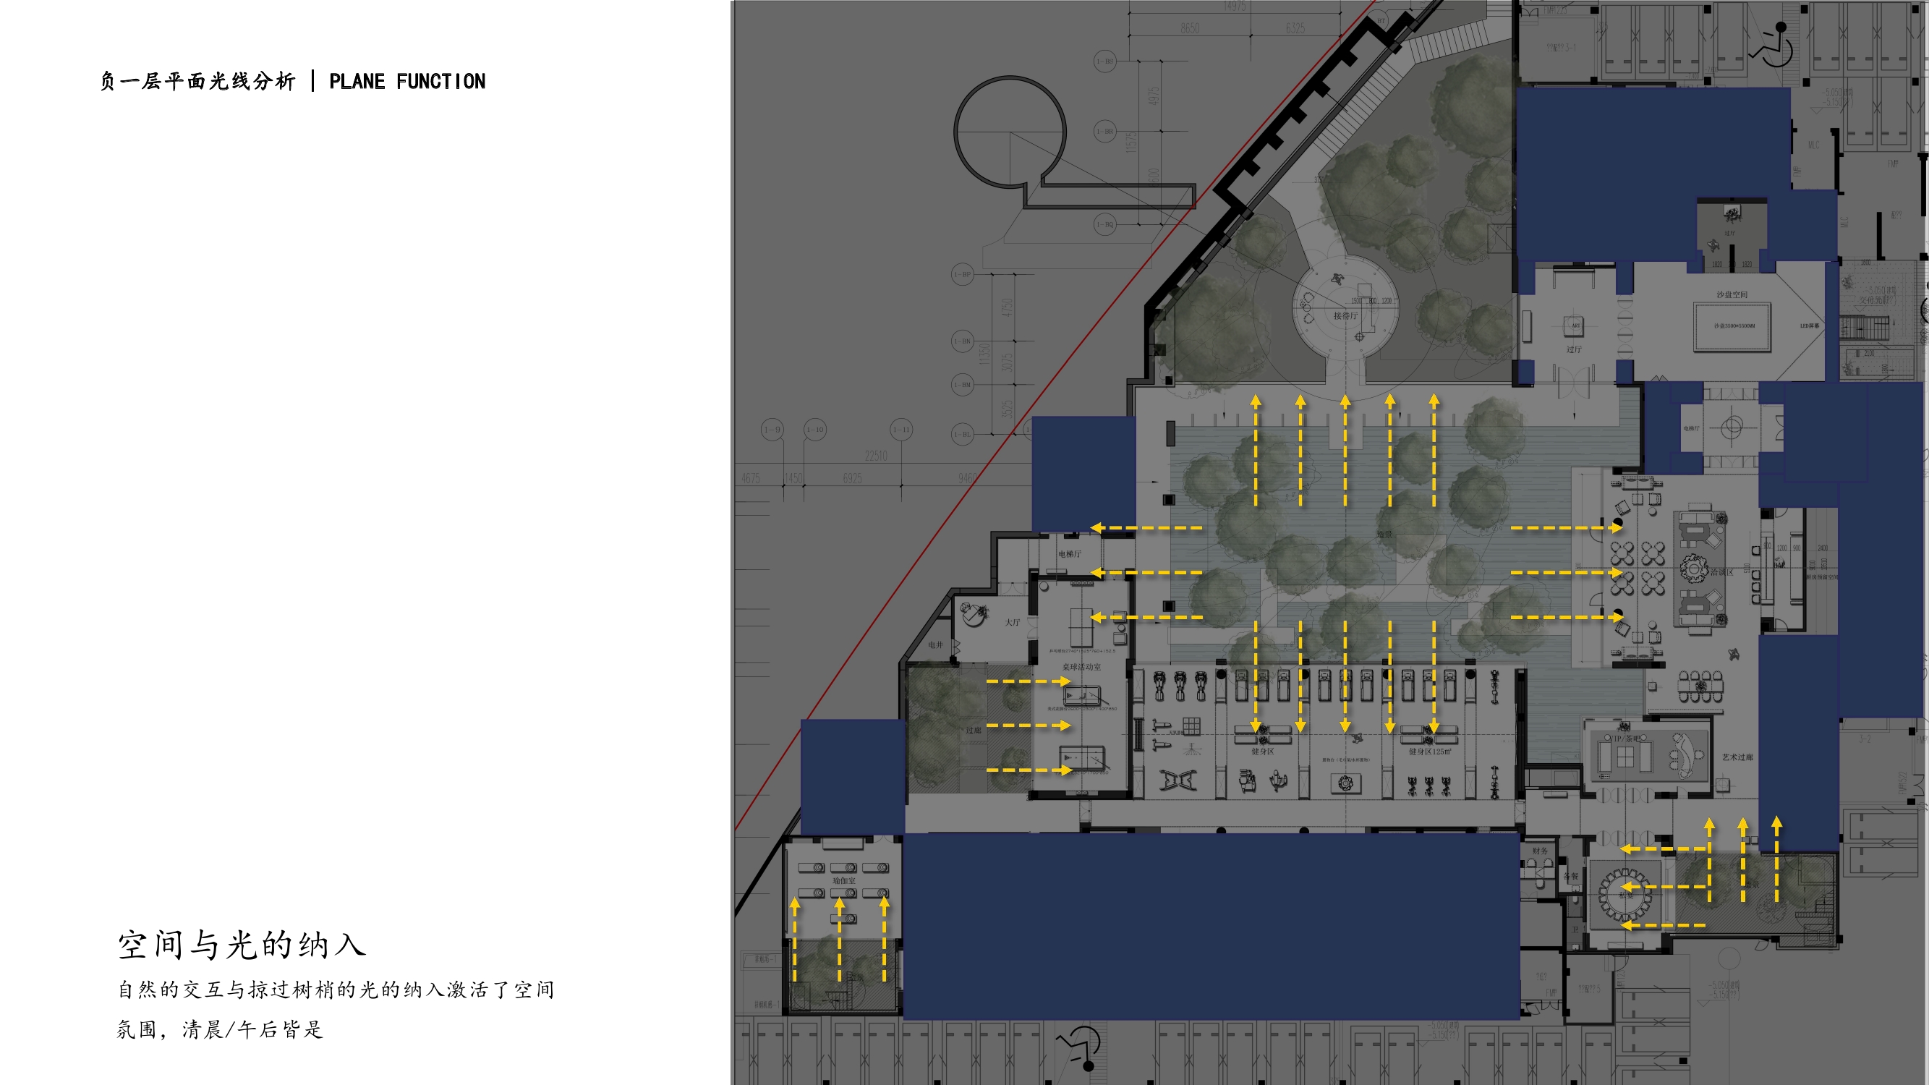Click the VIP/茶吧 room label
Screen dimensions: 1929x1085
[1625, 739]
